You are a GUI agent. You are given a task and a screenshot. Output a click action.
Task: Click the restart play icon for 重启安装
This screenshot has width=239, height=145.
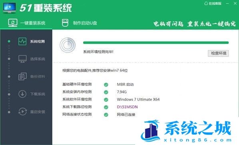pyautogui.click(x=22, y=112)
